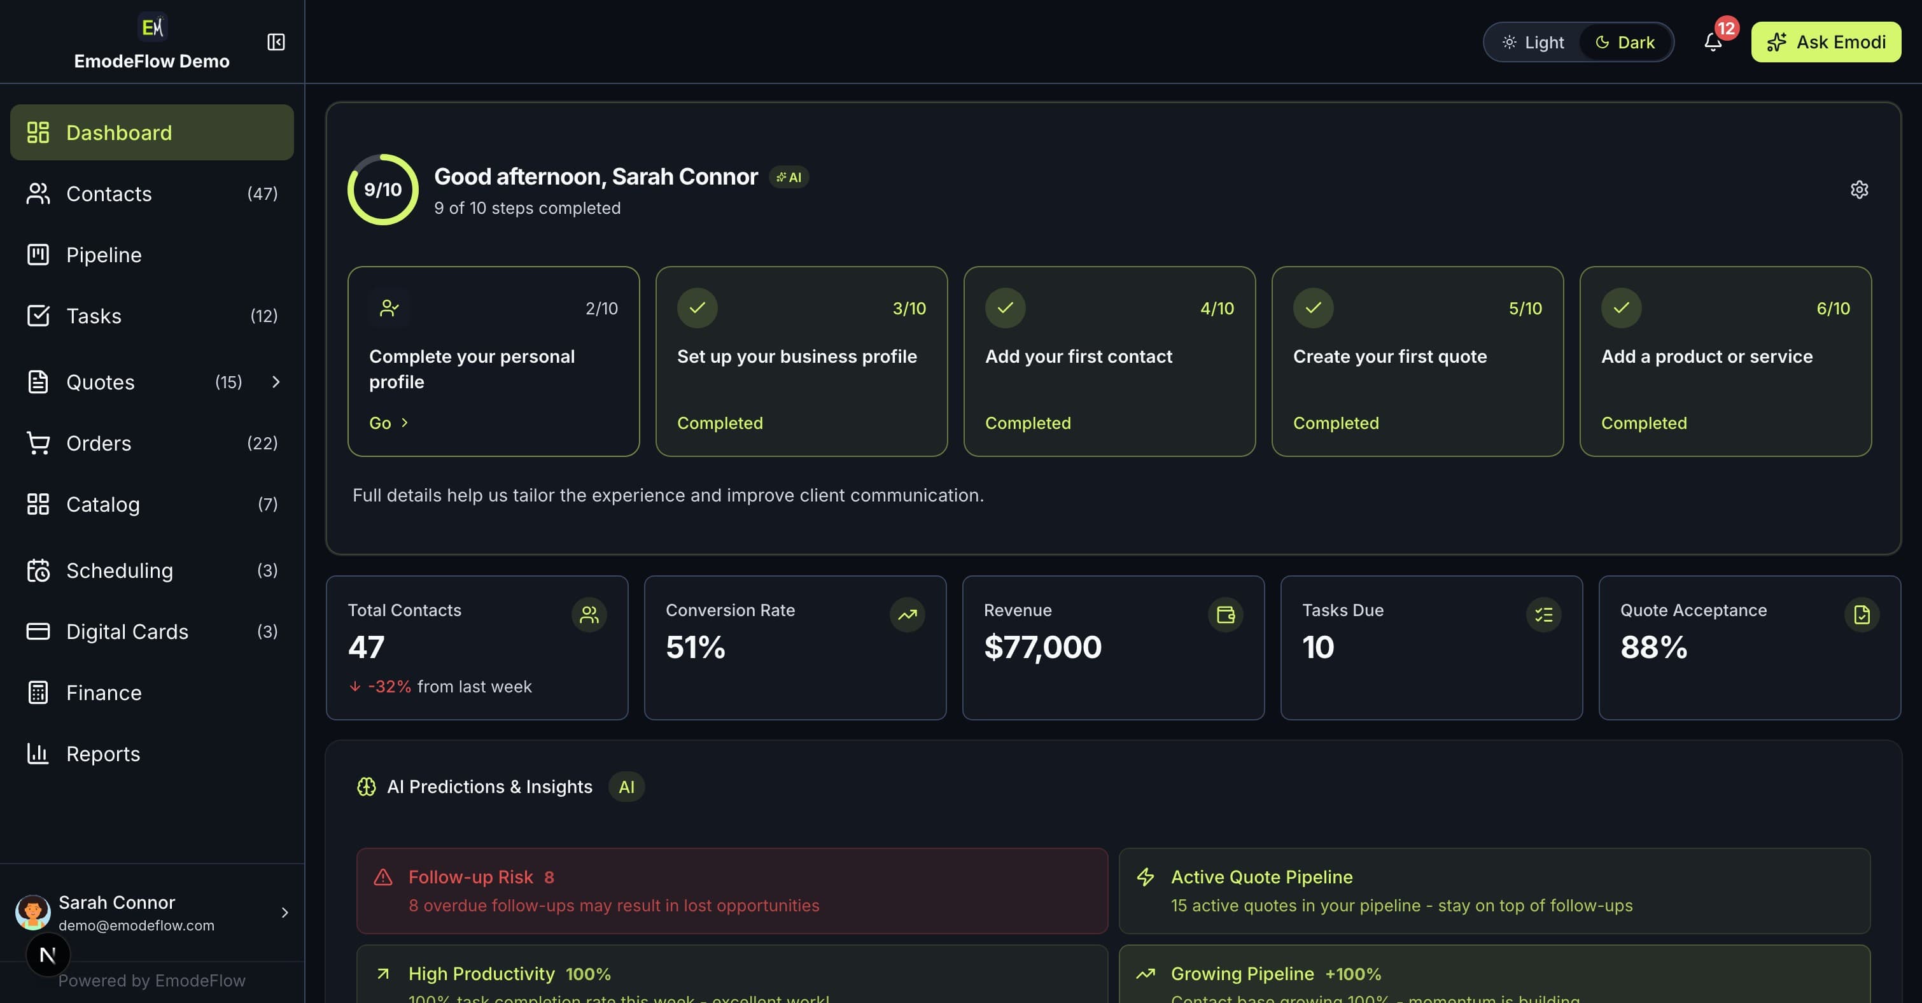This screenshot has height=1003, width=1922.
Task: Collapse the sidebar using the panel toggle
Action: 276,42
